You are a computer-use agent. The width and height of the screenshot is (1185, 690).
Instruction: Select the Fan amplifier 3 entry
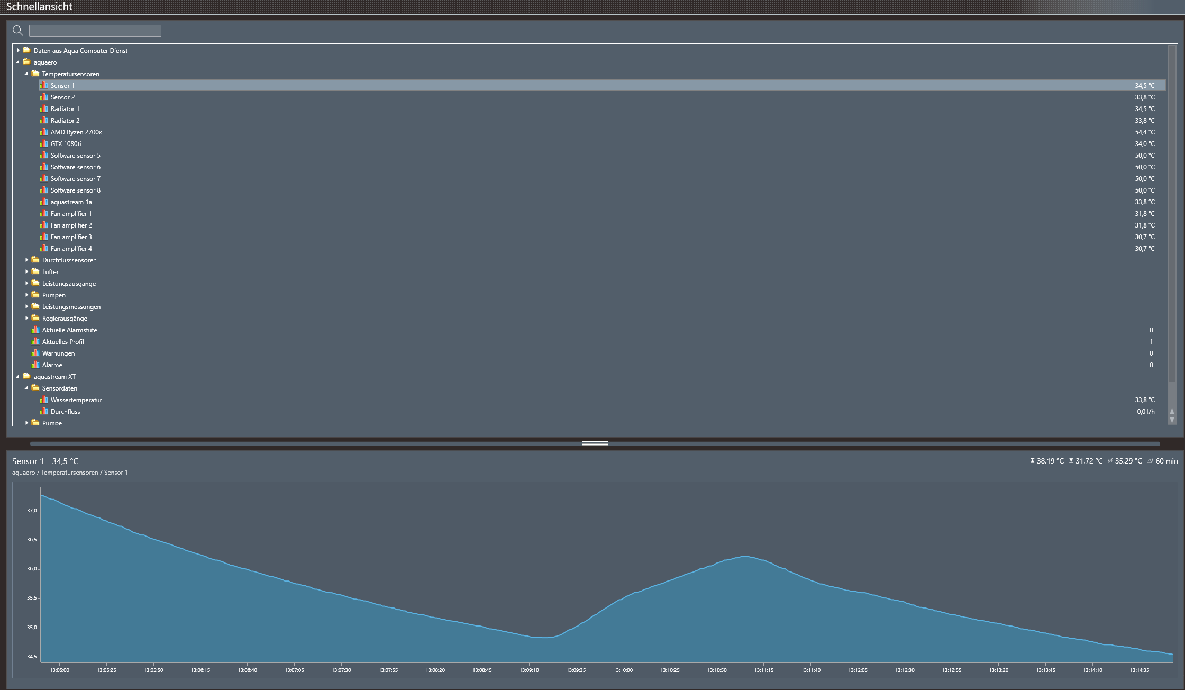[71, 237]
